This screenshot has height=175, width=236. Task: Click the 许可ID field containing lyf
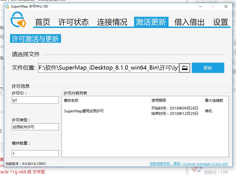coord(35,100)
